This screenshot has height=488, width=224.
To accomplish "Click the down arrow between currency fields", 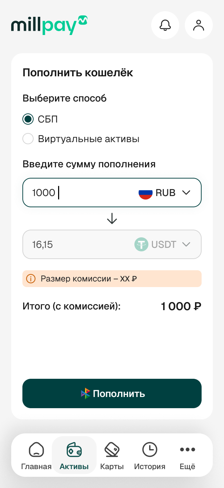I will point(112,218).
